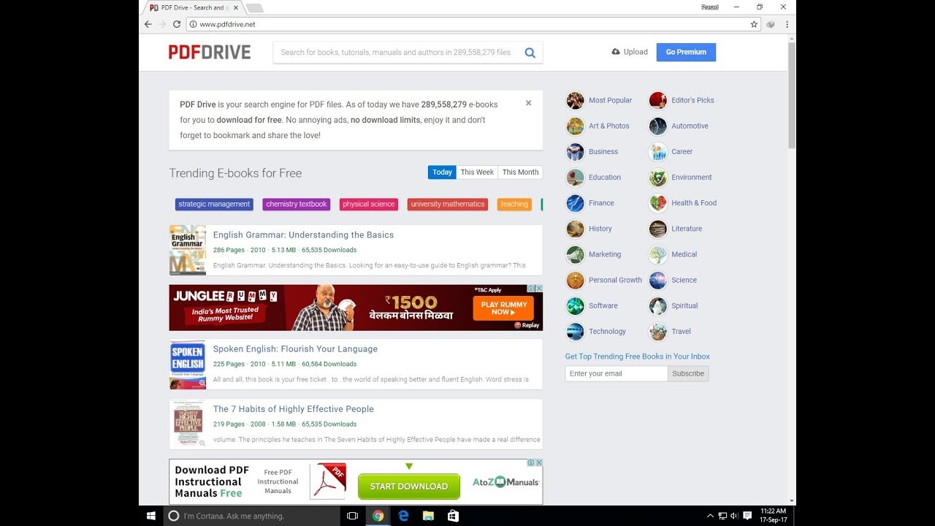Show hidden system tray icons
The image size is (935, 526).
click(x=710, y=516)
